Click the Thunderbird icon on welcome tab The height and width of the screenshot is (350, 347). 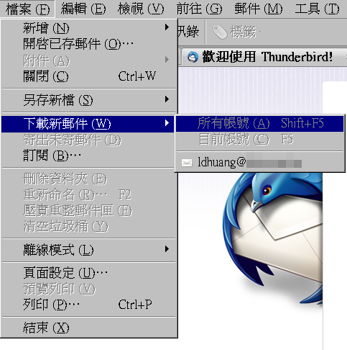(x=193, y=57)
